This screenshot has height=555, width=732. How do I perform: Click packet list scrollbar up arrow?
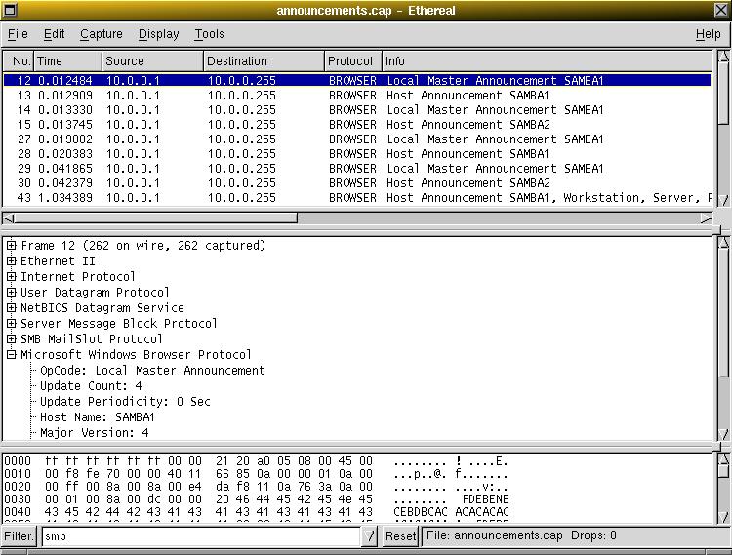[x=723, y=57]
